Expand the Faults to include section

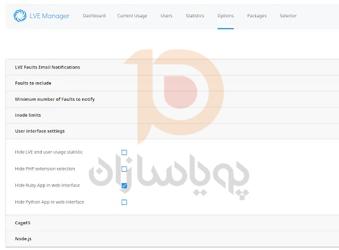(172, 83)
